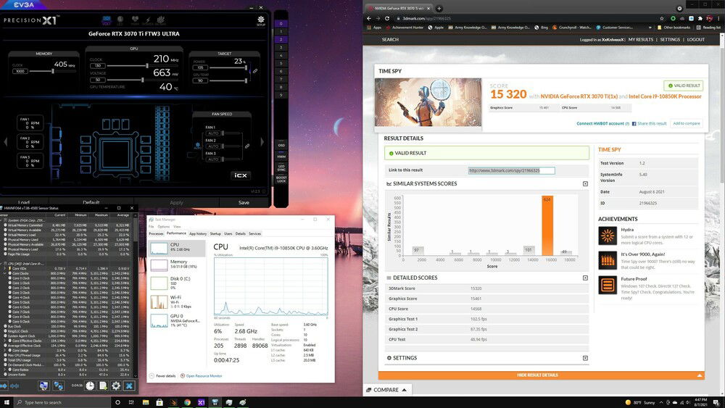
Task: Collapse the Similar Systems Scores section
Action: [x=585, y=184]
